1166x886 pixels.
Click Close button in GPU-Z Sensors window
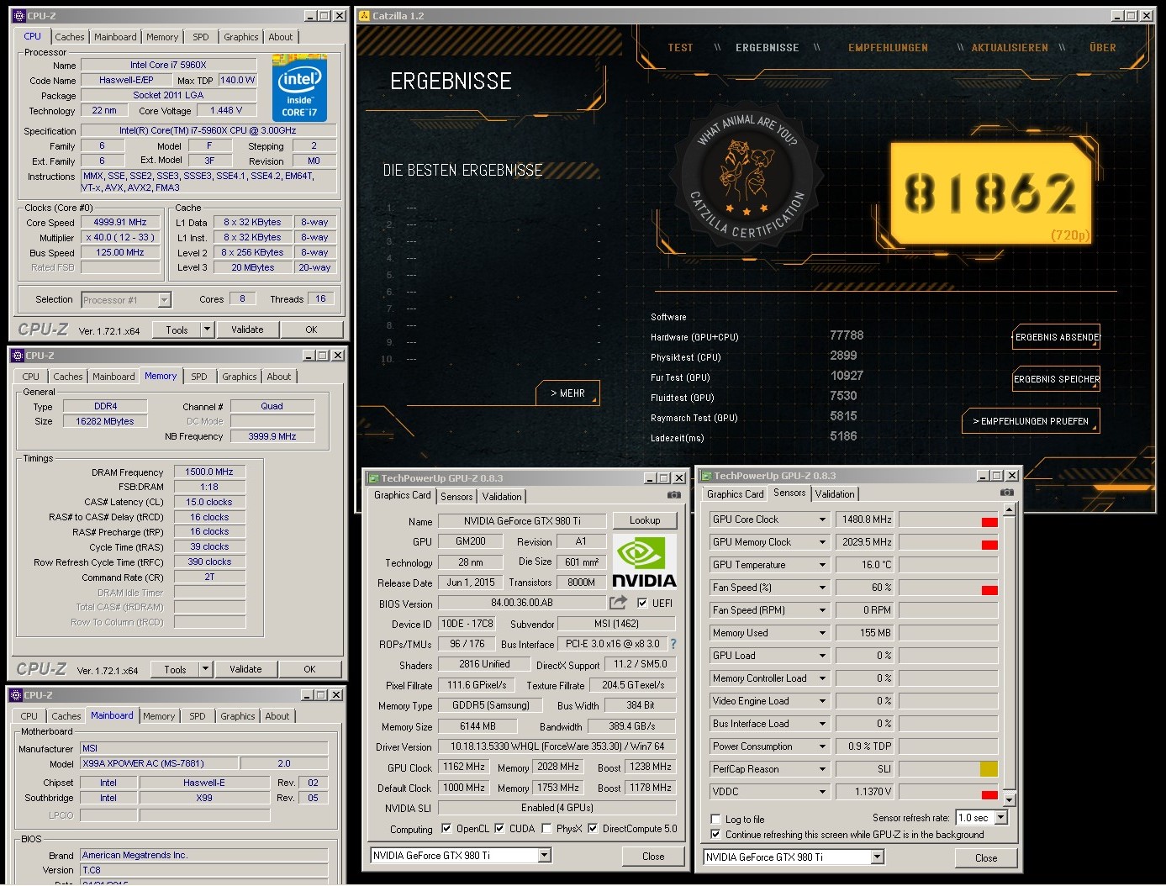tap(986, 858)
